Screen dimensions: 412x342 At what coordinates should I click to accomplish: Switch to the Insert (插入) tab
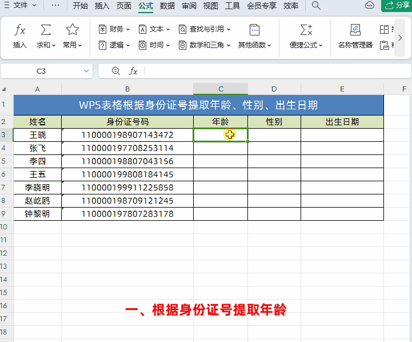(x=102, y=6)
